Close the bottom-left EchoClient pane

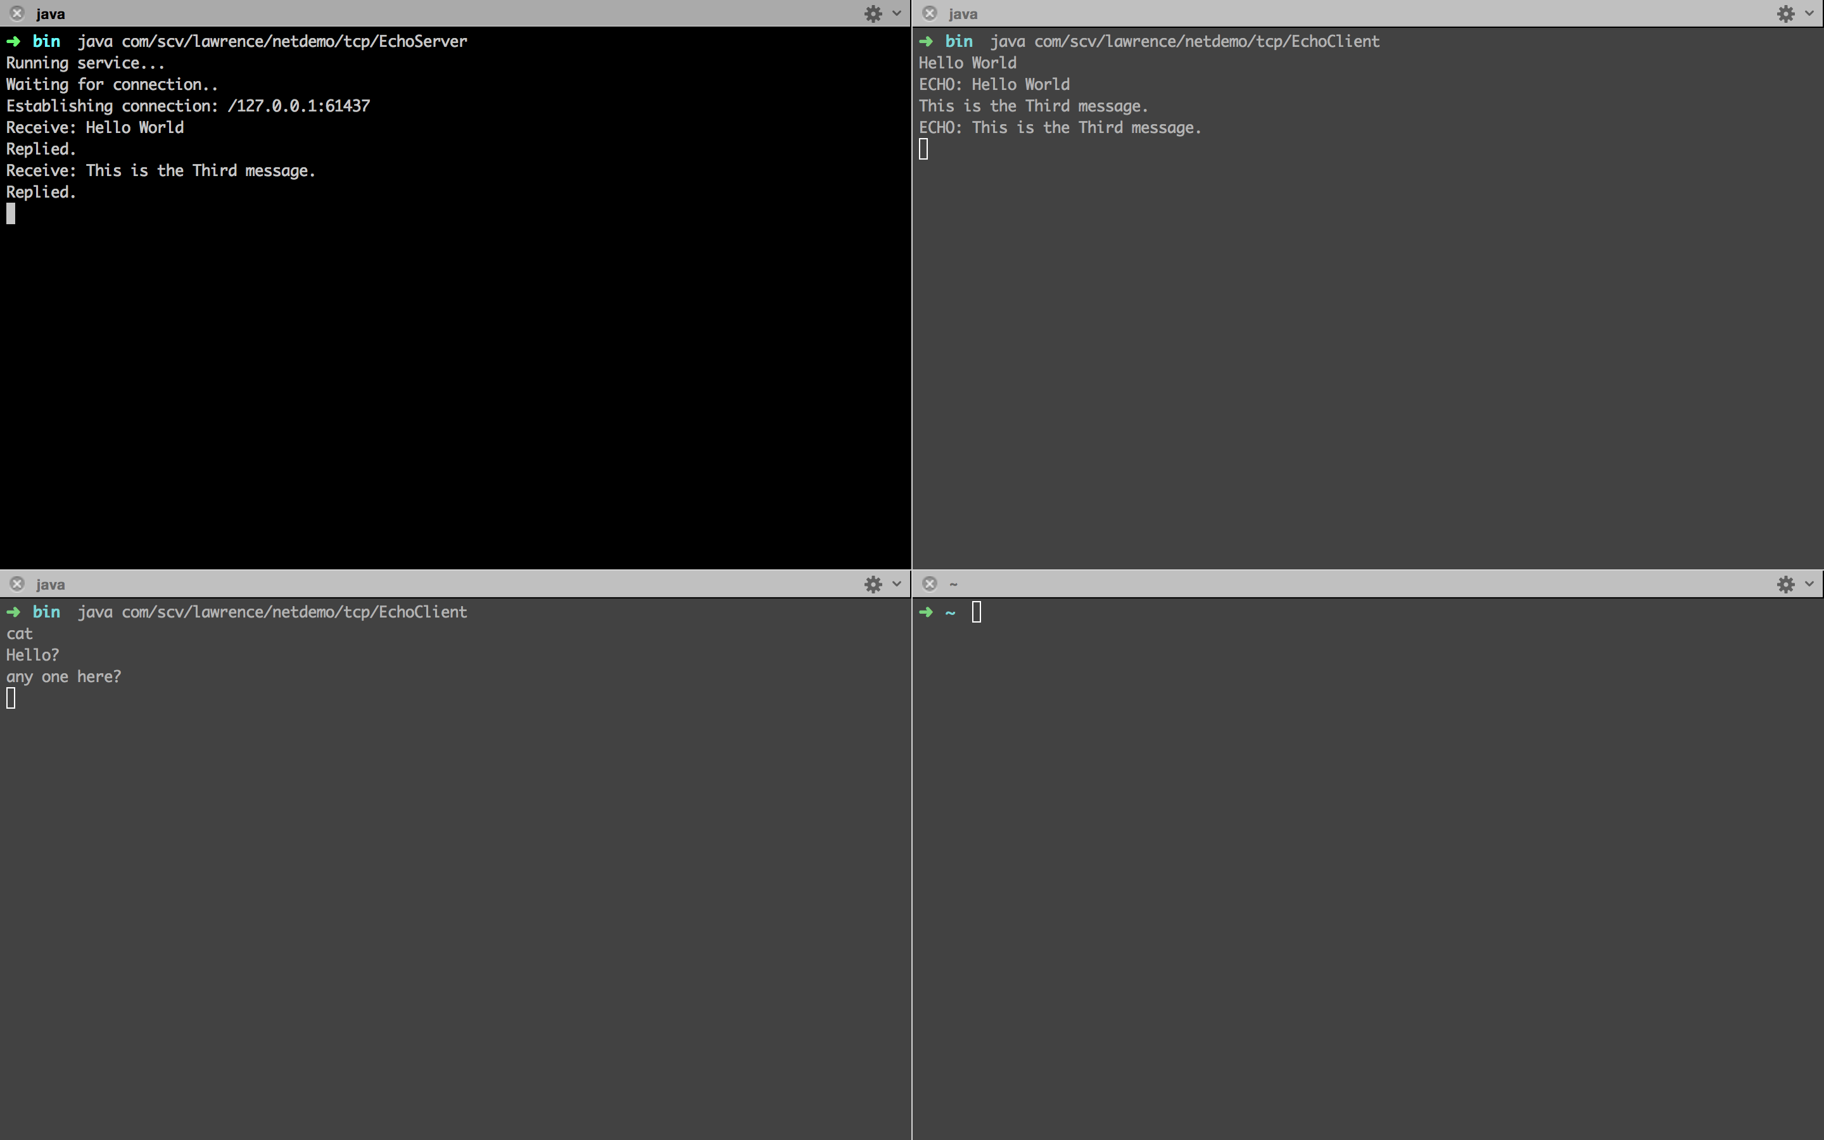17,585
